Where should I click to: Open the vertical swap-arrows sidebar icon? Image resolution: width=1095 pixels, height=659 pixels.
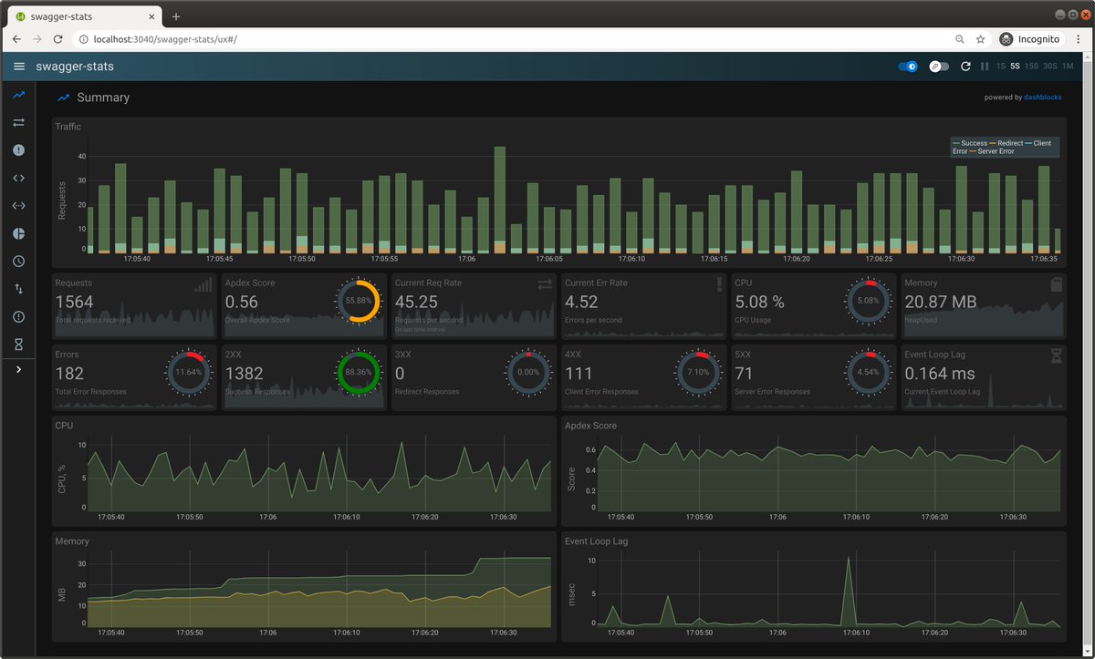(x=19, y=289)
